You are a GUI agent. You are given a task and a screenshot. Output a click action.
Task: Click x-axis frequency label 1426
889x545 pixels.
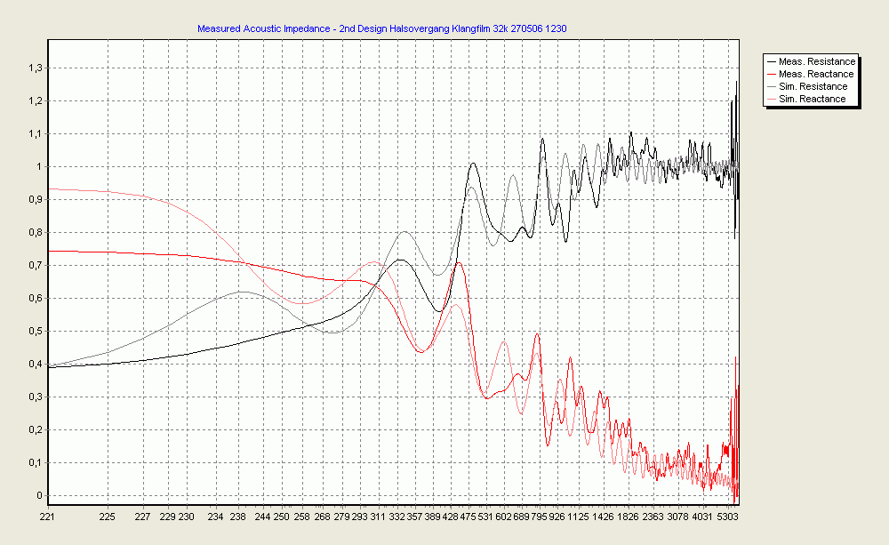[x=604, y=517]
